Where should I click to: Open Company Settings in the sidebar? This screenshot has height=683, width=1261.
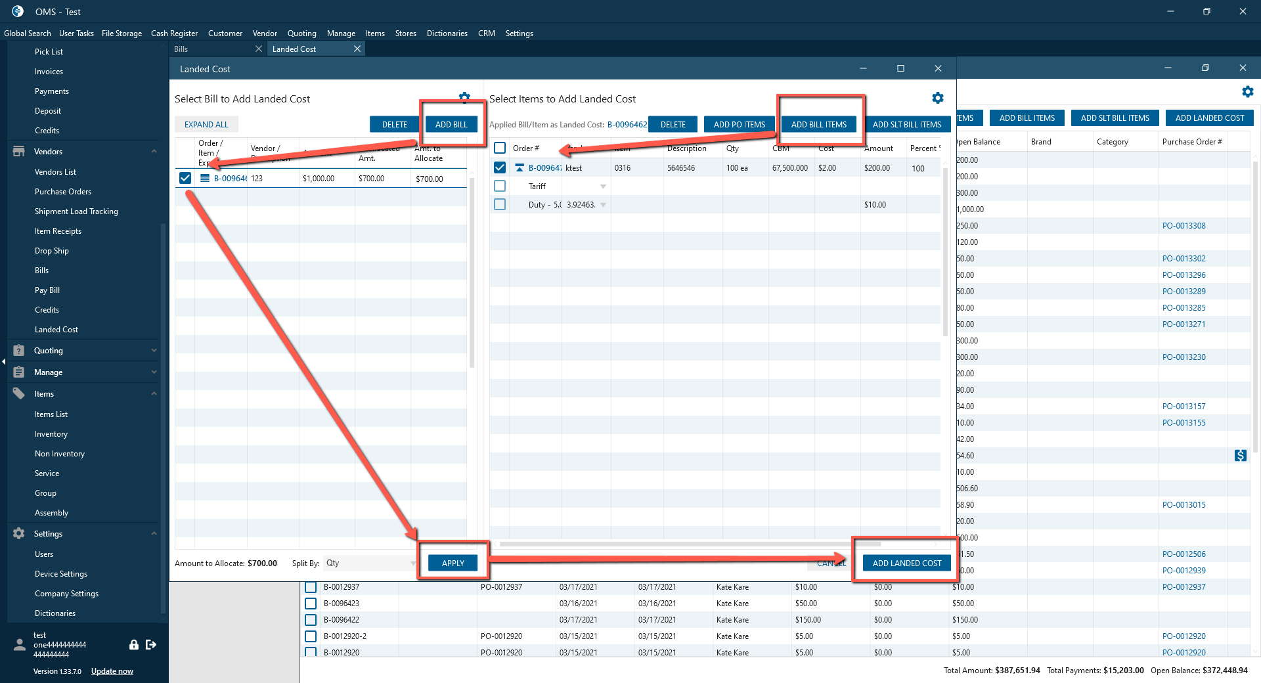click(x=66, y=593)
